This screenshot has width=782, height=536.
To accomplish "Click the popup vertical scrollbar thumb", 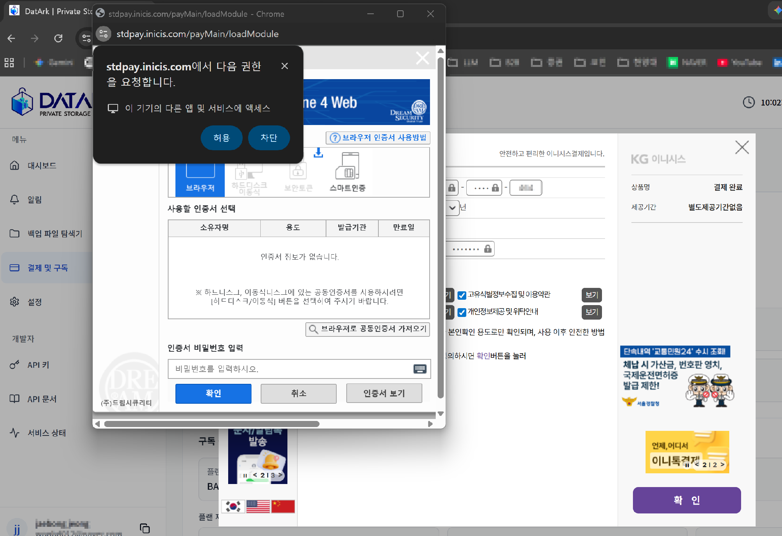I will click(440, 227).
